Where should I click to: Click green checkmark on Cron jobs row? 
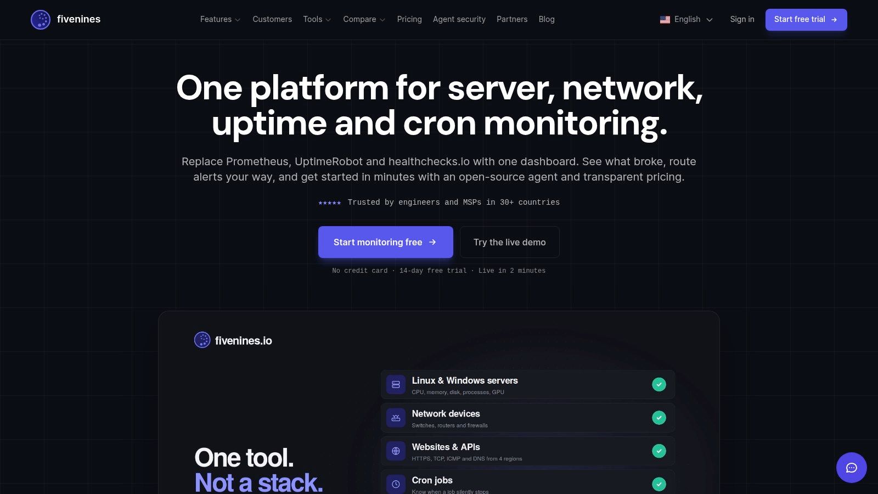point(659,484)
